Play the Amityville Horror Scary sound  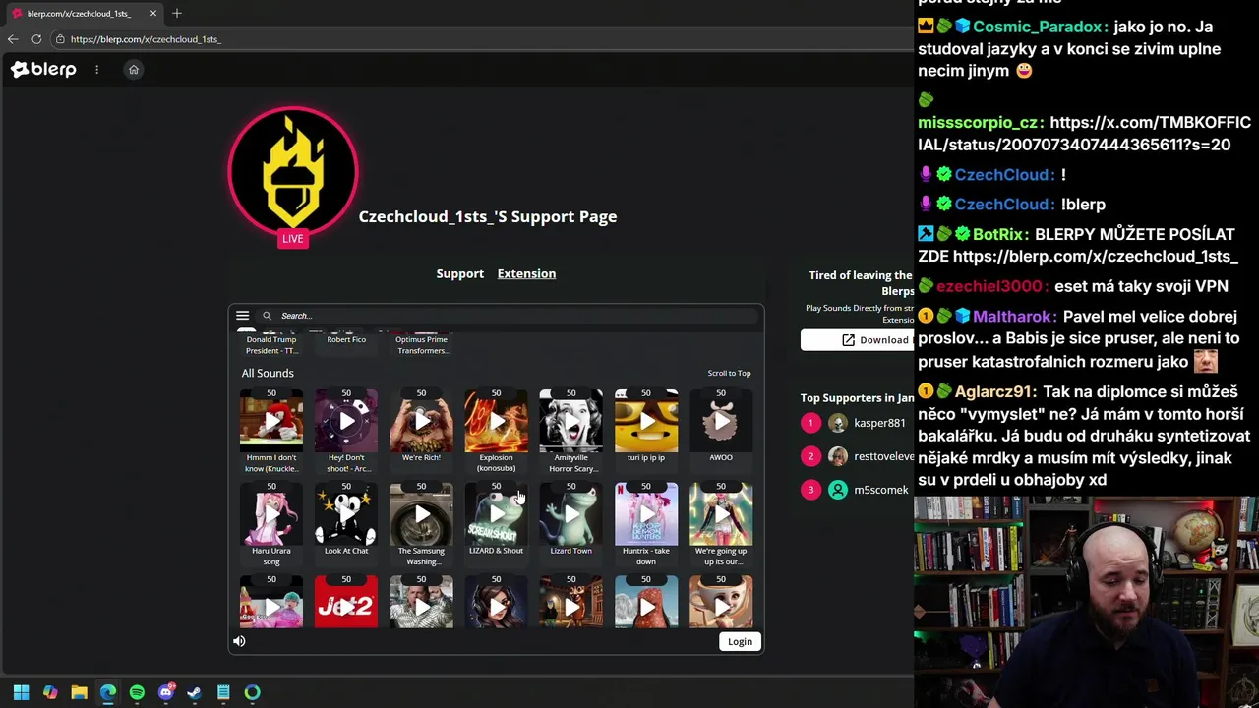point(570,422)
